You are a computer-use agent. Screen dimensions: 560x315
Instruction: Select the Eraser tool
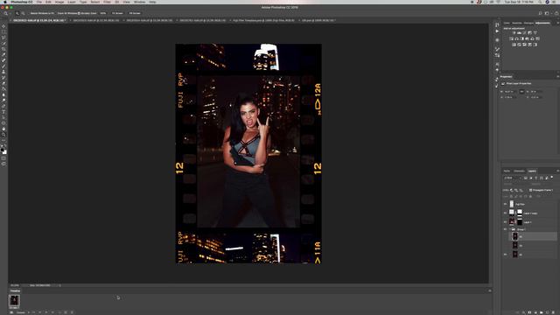pyautogui.click(x=3, y=83)
